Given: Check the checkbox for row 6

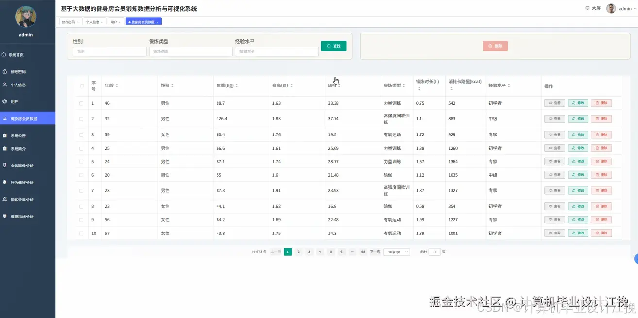Looking at the screenshot, I should (81, 175).
